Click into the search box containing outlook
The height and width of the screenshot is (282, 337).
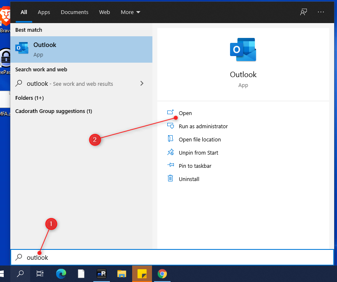click(172, 257)
